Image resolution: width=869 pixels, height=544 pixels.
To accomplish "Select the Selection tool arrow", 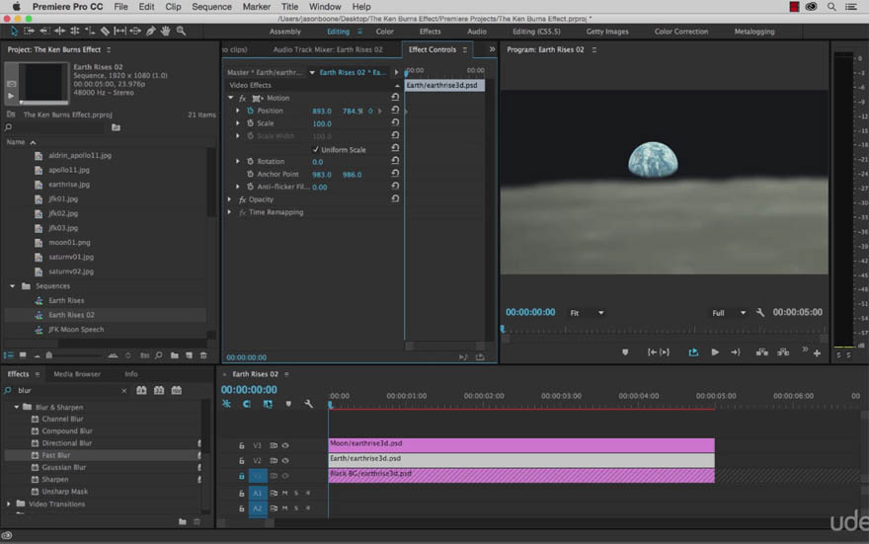I will tap(14, 31).
